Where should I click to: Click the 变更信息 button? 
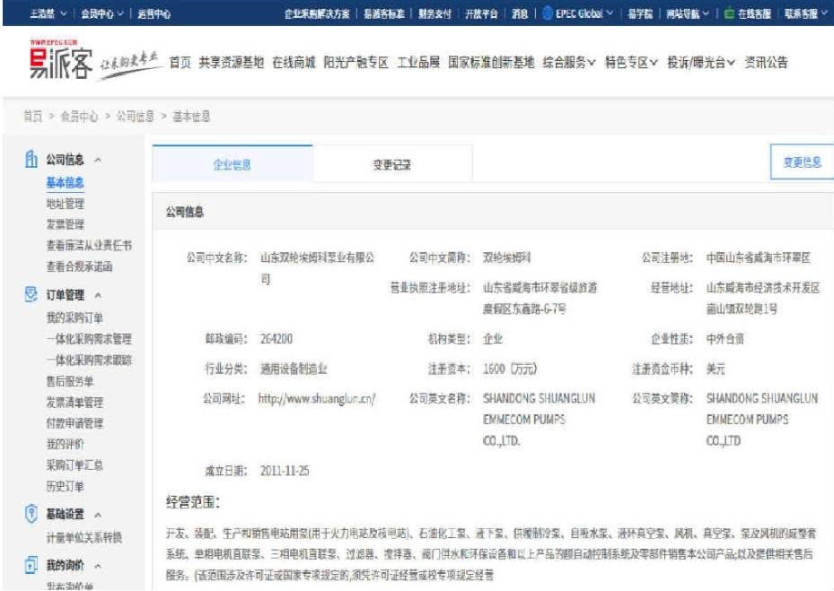coord(802,161)
